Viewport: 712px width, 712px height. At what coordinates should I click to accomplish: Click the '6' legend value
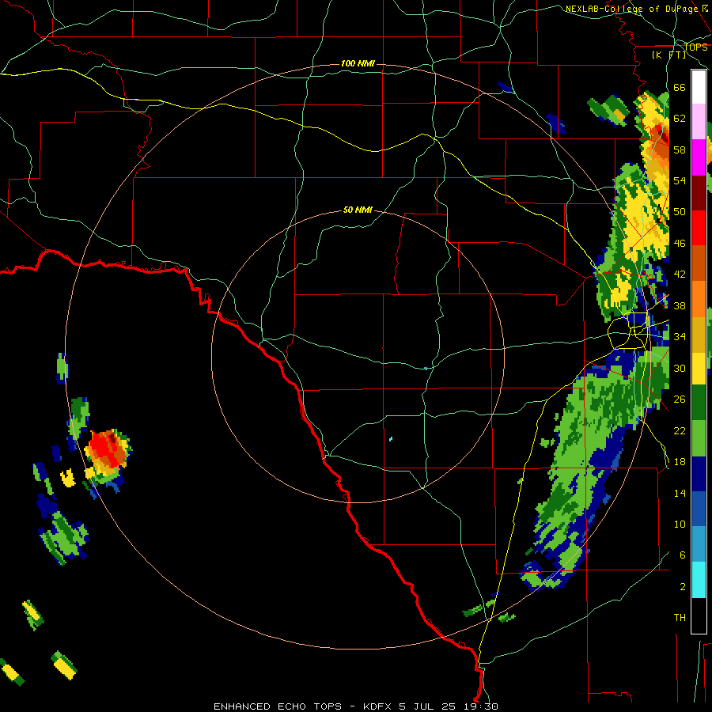click(x=683, y=555)
